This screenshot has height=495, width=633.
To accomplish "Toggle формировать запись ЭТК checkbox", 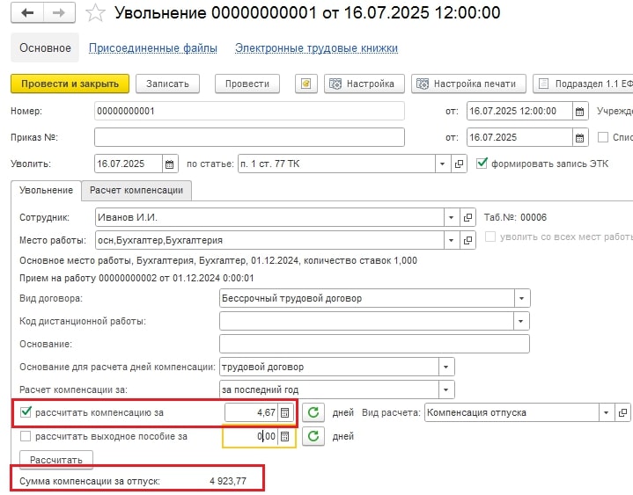I will tap(482, 164).
